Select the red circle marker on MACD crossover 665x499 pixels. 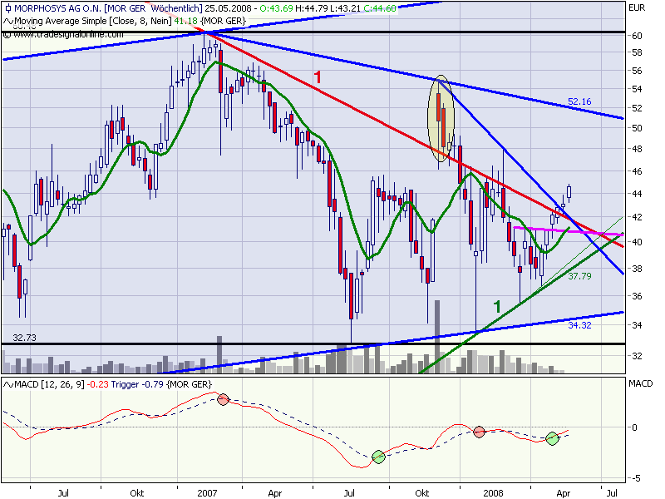221,398
